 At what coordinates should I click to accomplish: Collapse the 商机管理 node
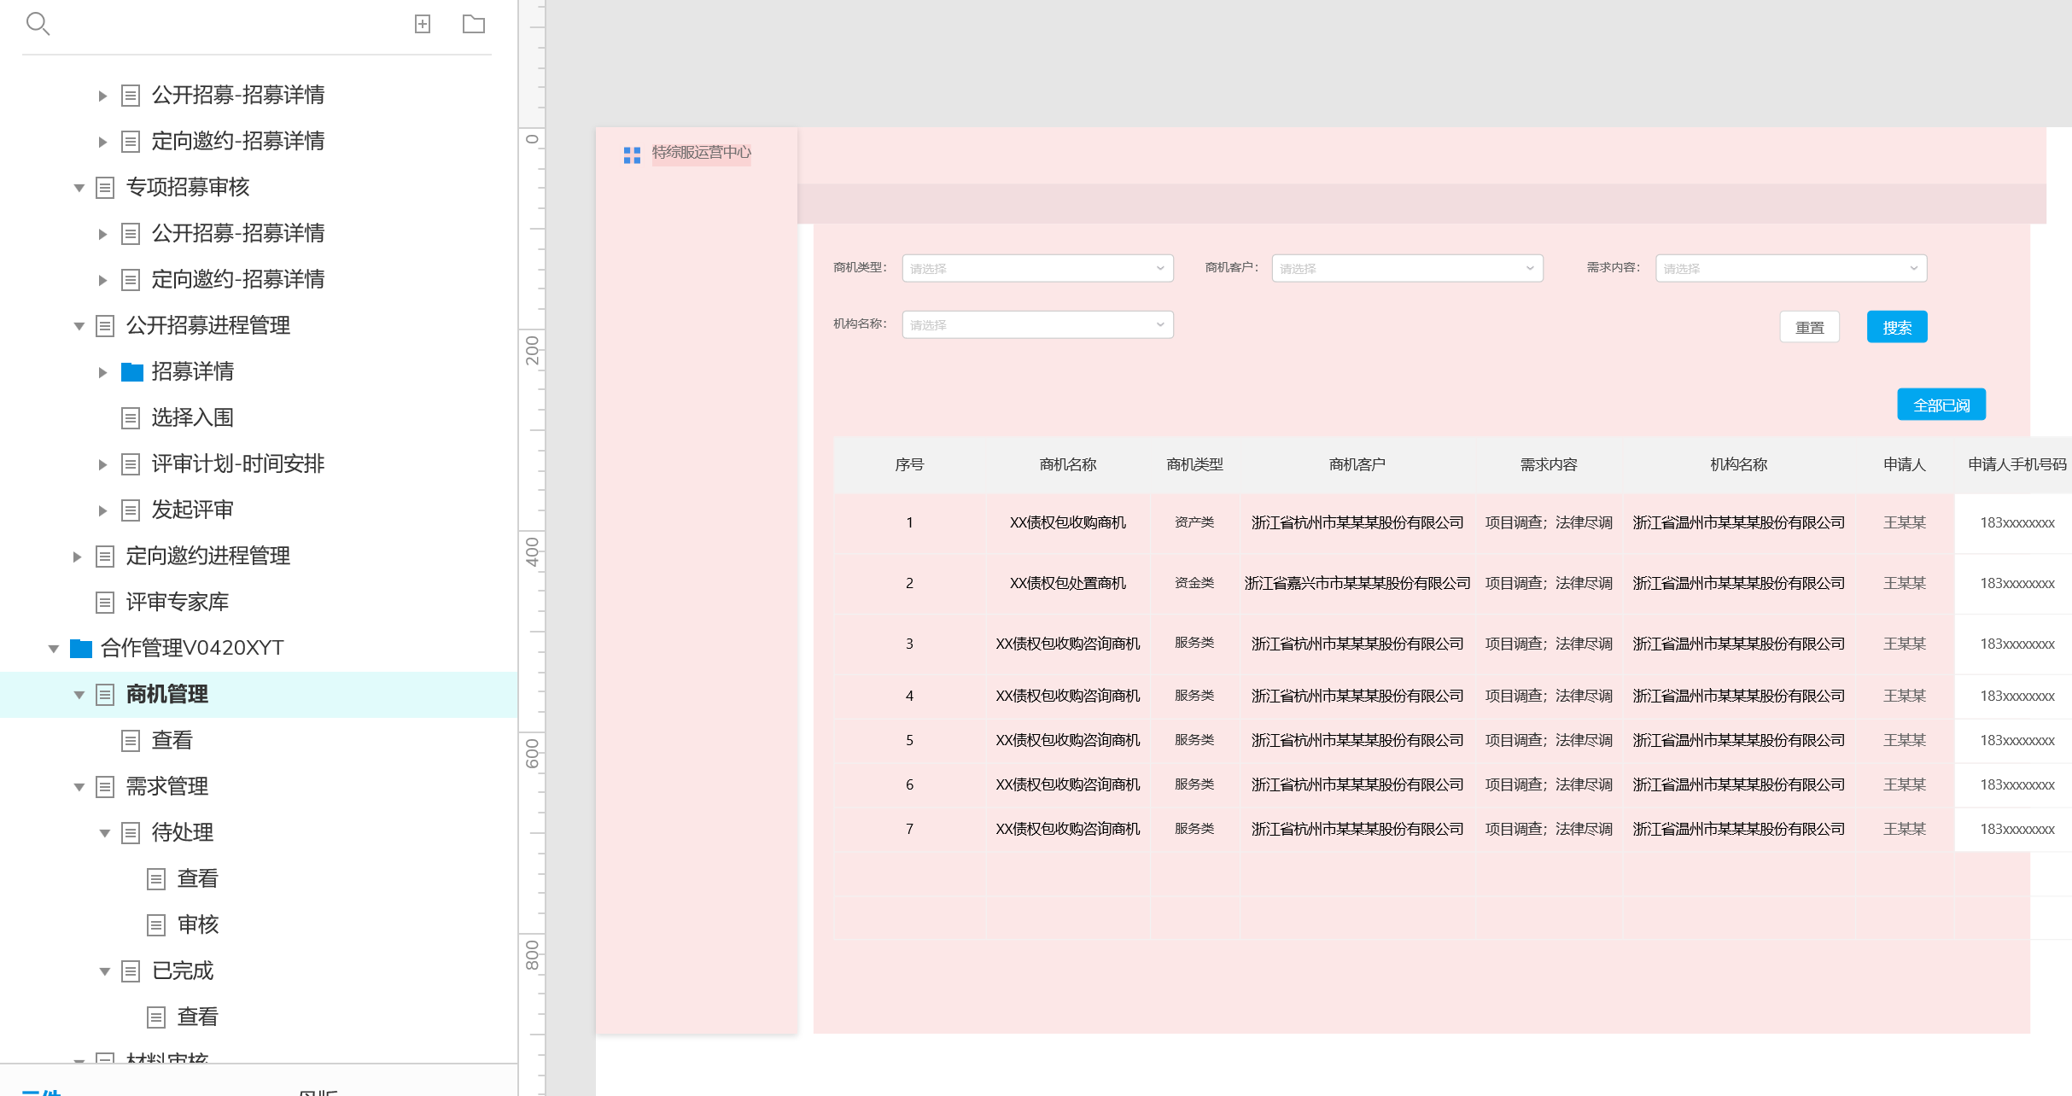79,695
